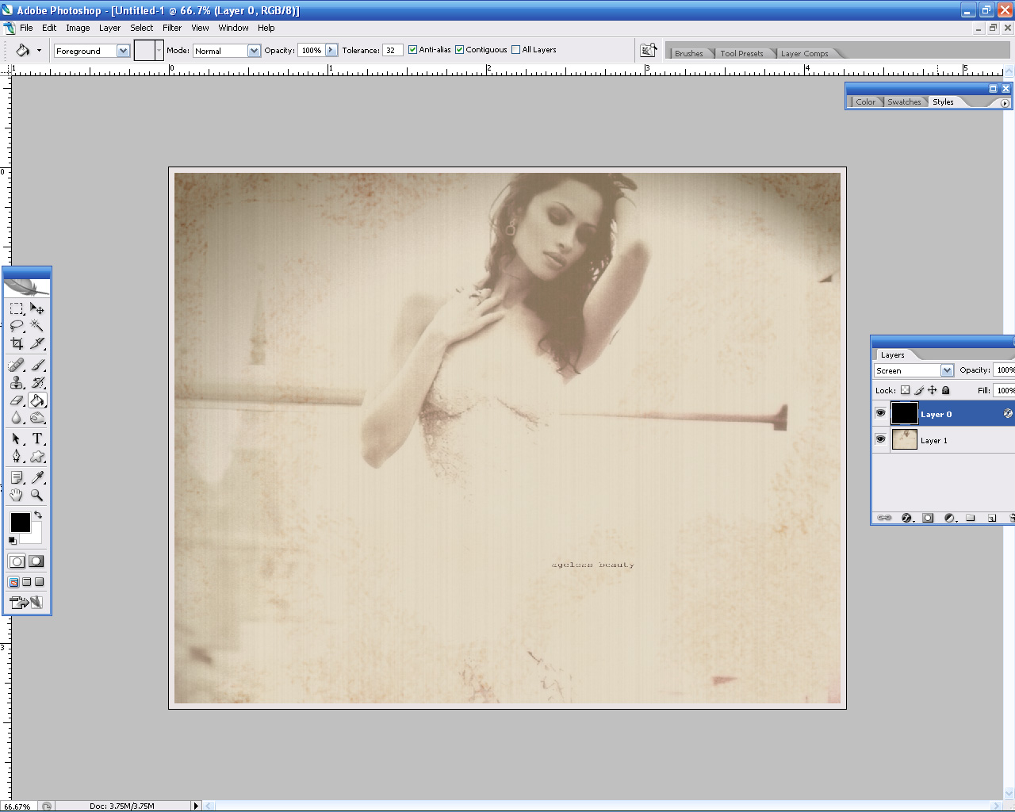The height and width of the screenshot is (812, 1015).
Task: Select the Lasso tool
Action: pyautogui.click(x=17, y=326)
